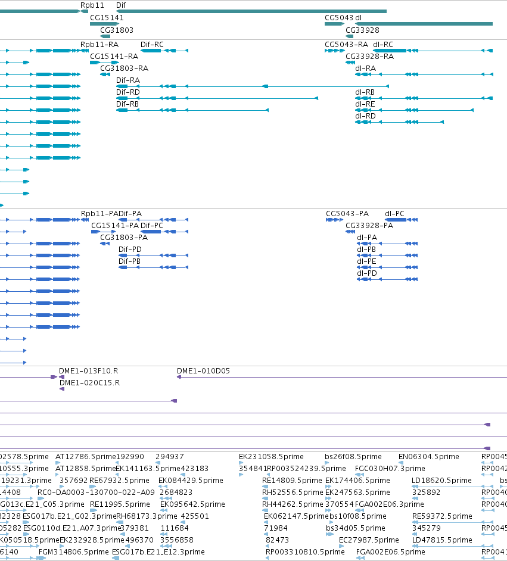507x561 pixels.
Task: Click the Dif-RB transcript label
Action: coord(127,104)
